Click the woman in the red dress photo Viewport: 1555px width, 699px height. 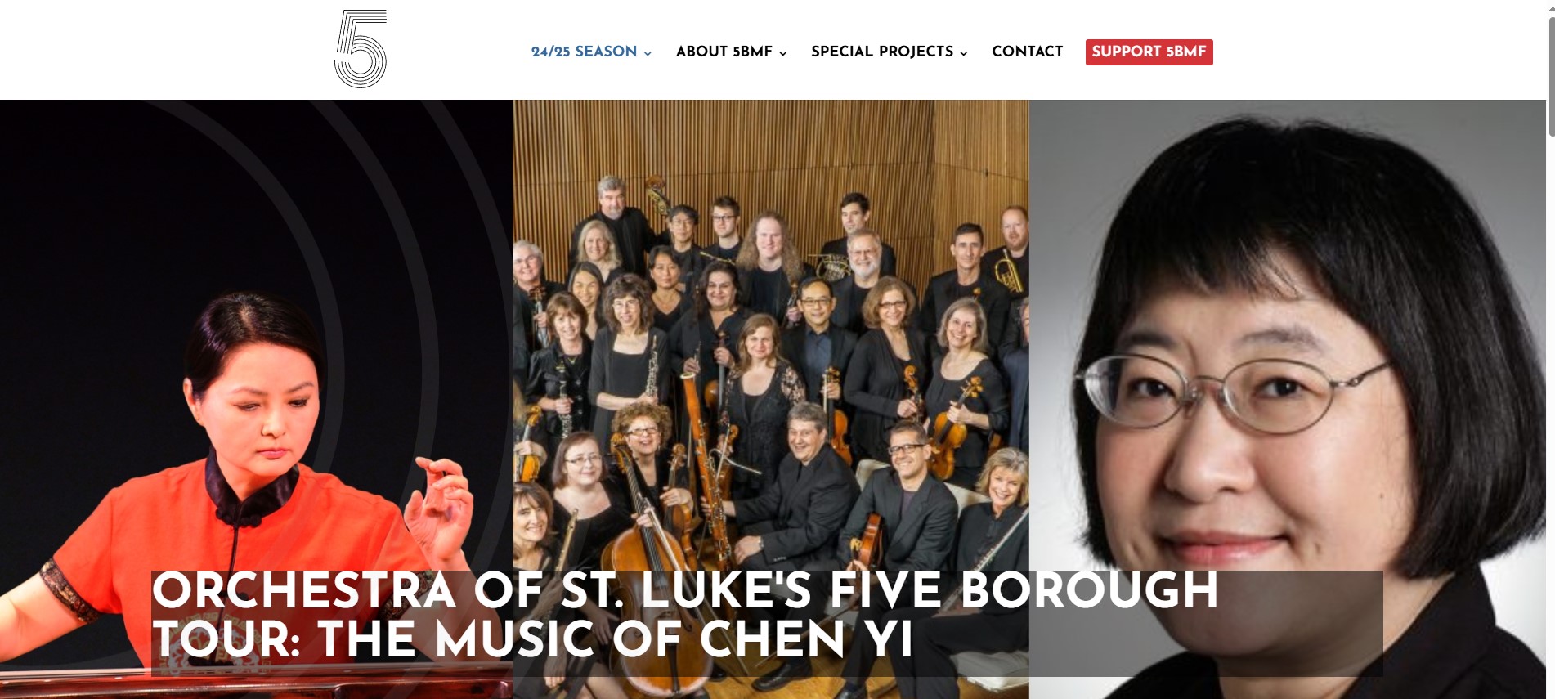pyautogui.click(x=256, y=399)
